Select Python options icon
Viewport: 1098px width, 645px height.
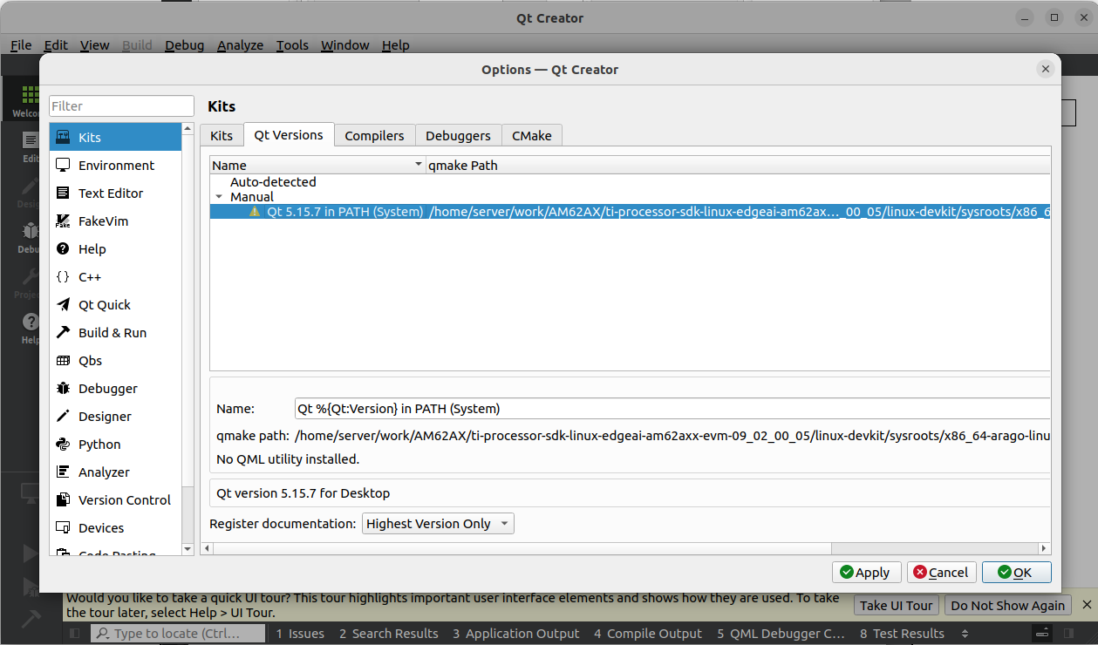63,445
